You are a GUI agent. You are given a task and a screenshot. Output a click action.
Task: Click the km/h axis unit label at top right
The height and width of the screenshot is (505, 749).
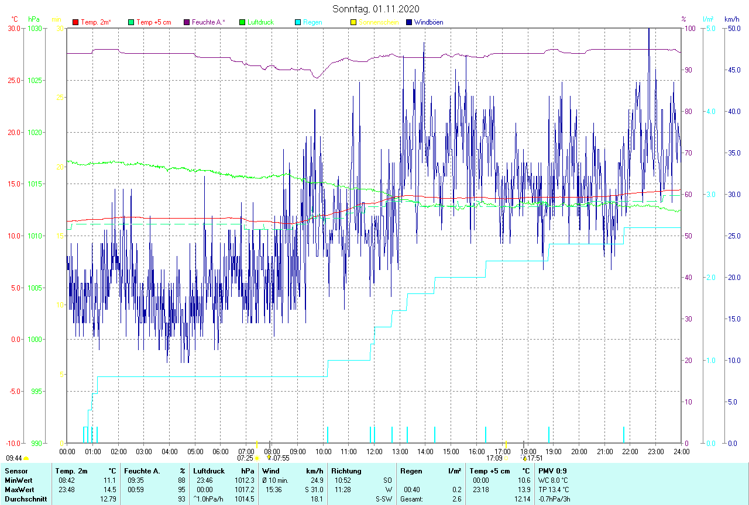pyautogui.click(x=732, y=19)
